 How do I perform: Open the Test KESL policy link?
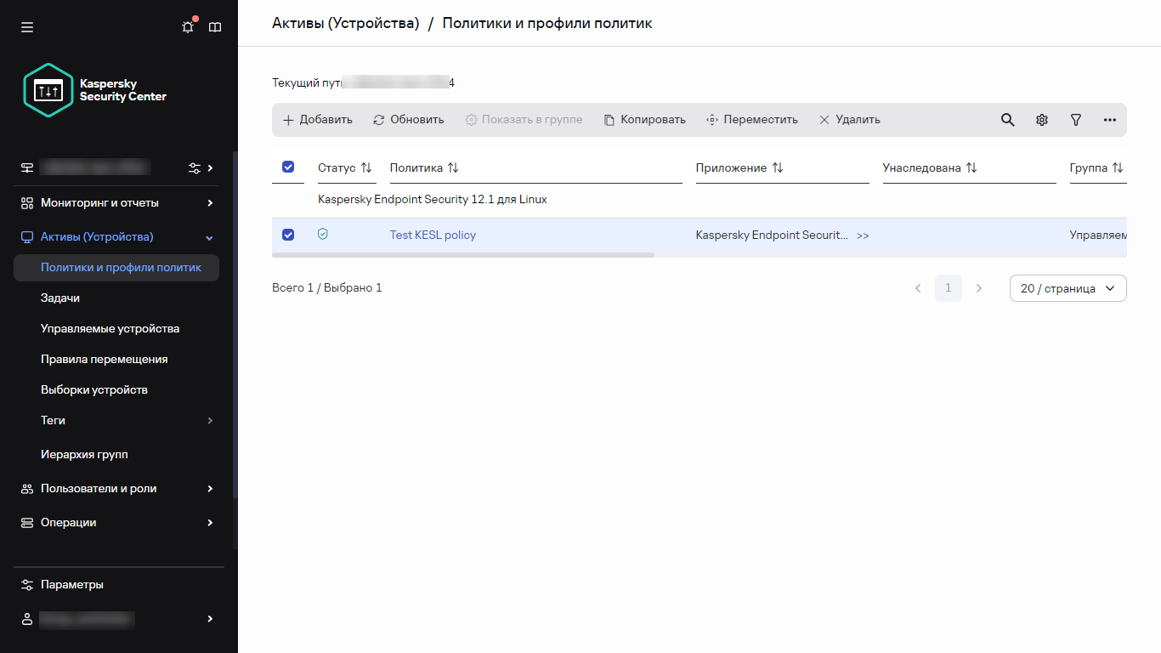[433, 235]
